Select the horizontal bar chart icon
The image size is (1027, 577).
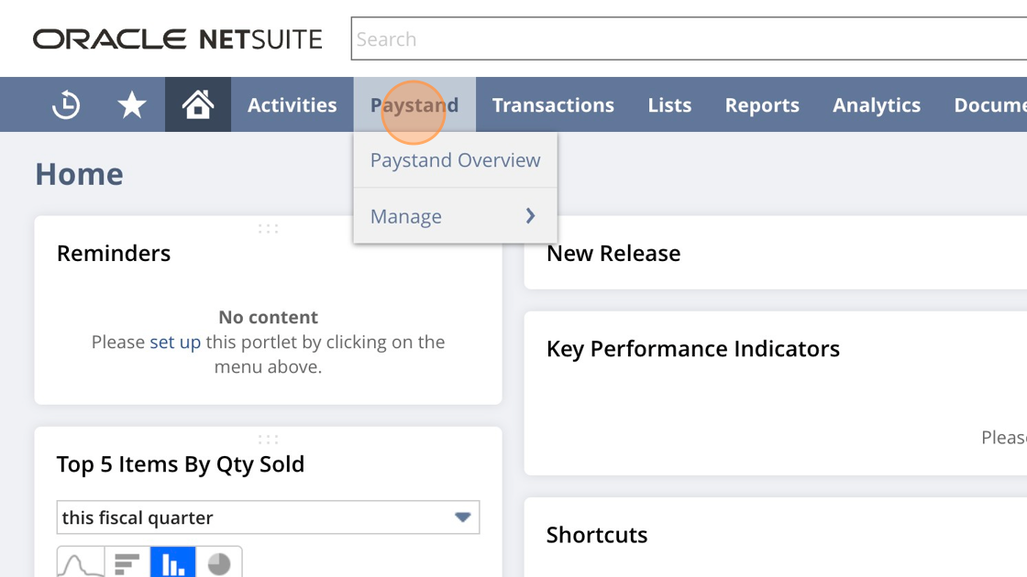tap(127, 562)
